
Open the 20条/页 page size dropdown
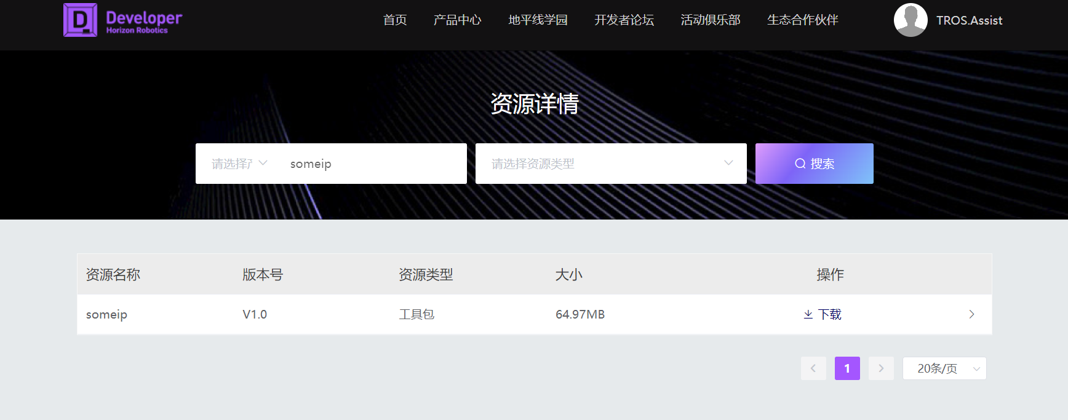coord(944,368)
